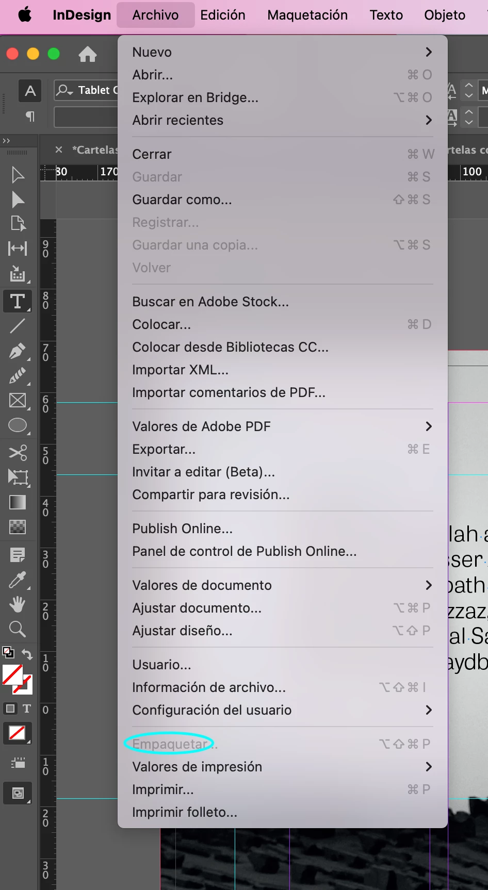Expand the collapsed tools panel chevrons

(6, 141)
